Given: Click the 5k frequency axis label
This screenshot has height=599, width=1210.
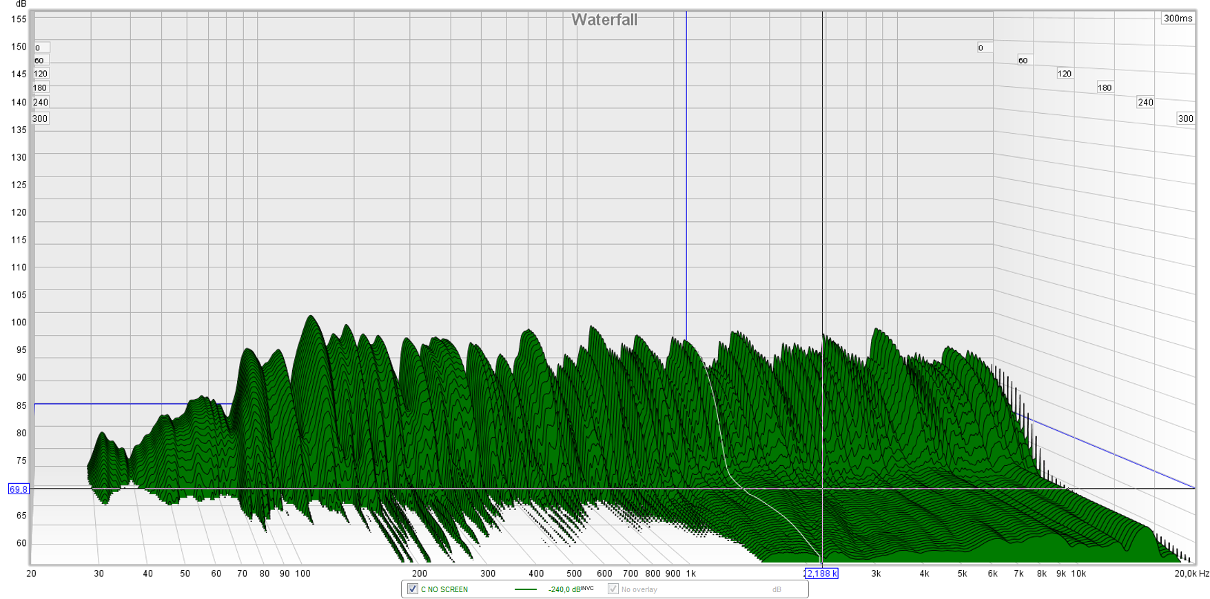Looking at the screenshot, I should tap(962, 573).
